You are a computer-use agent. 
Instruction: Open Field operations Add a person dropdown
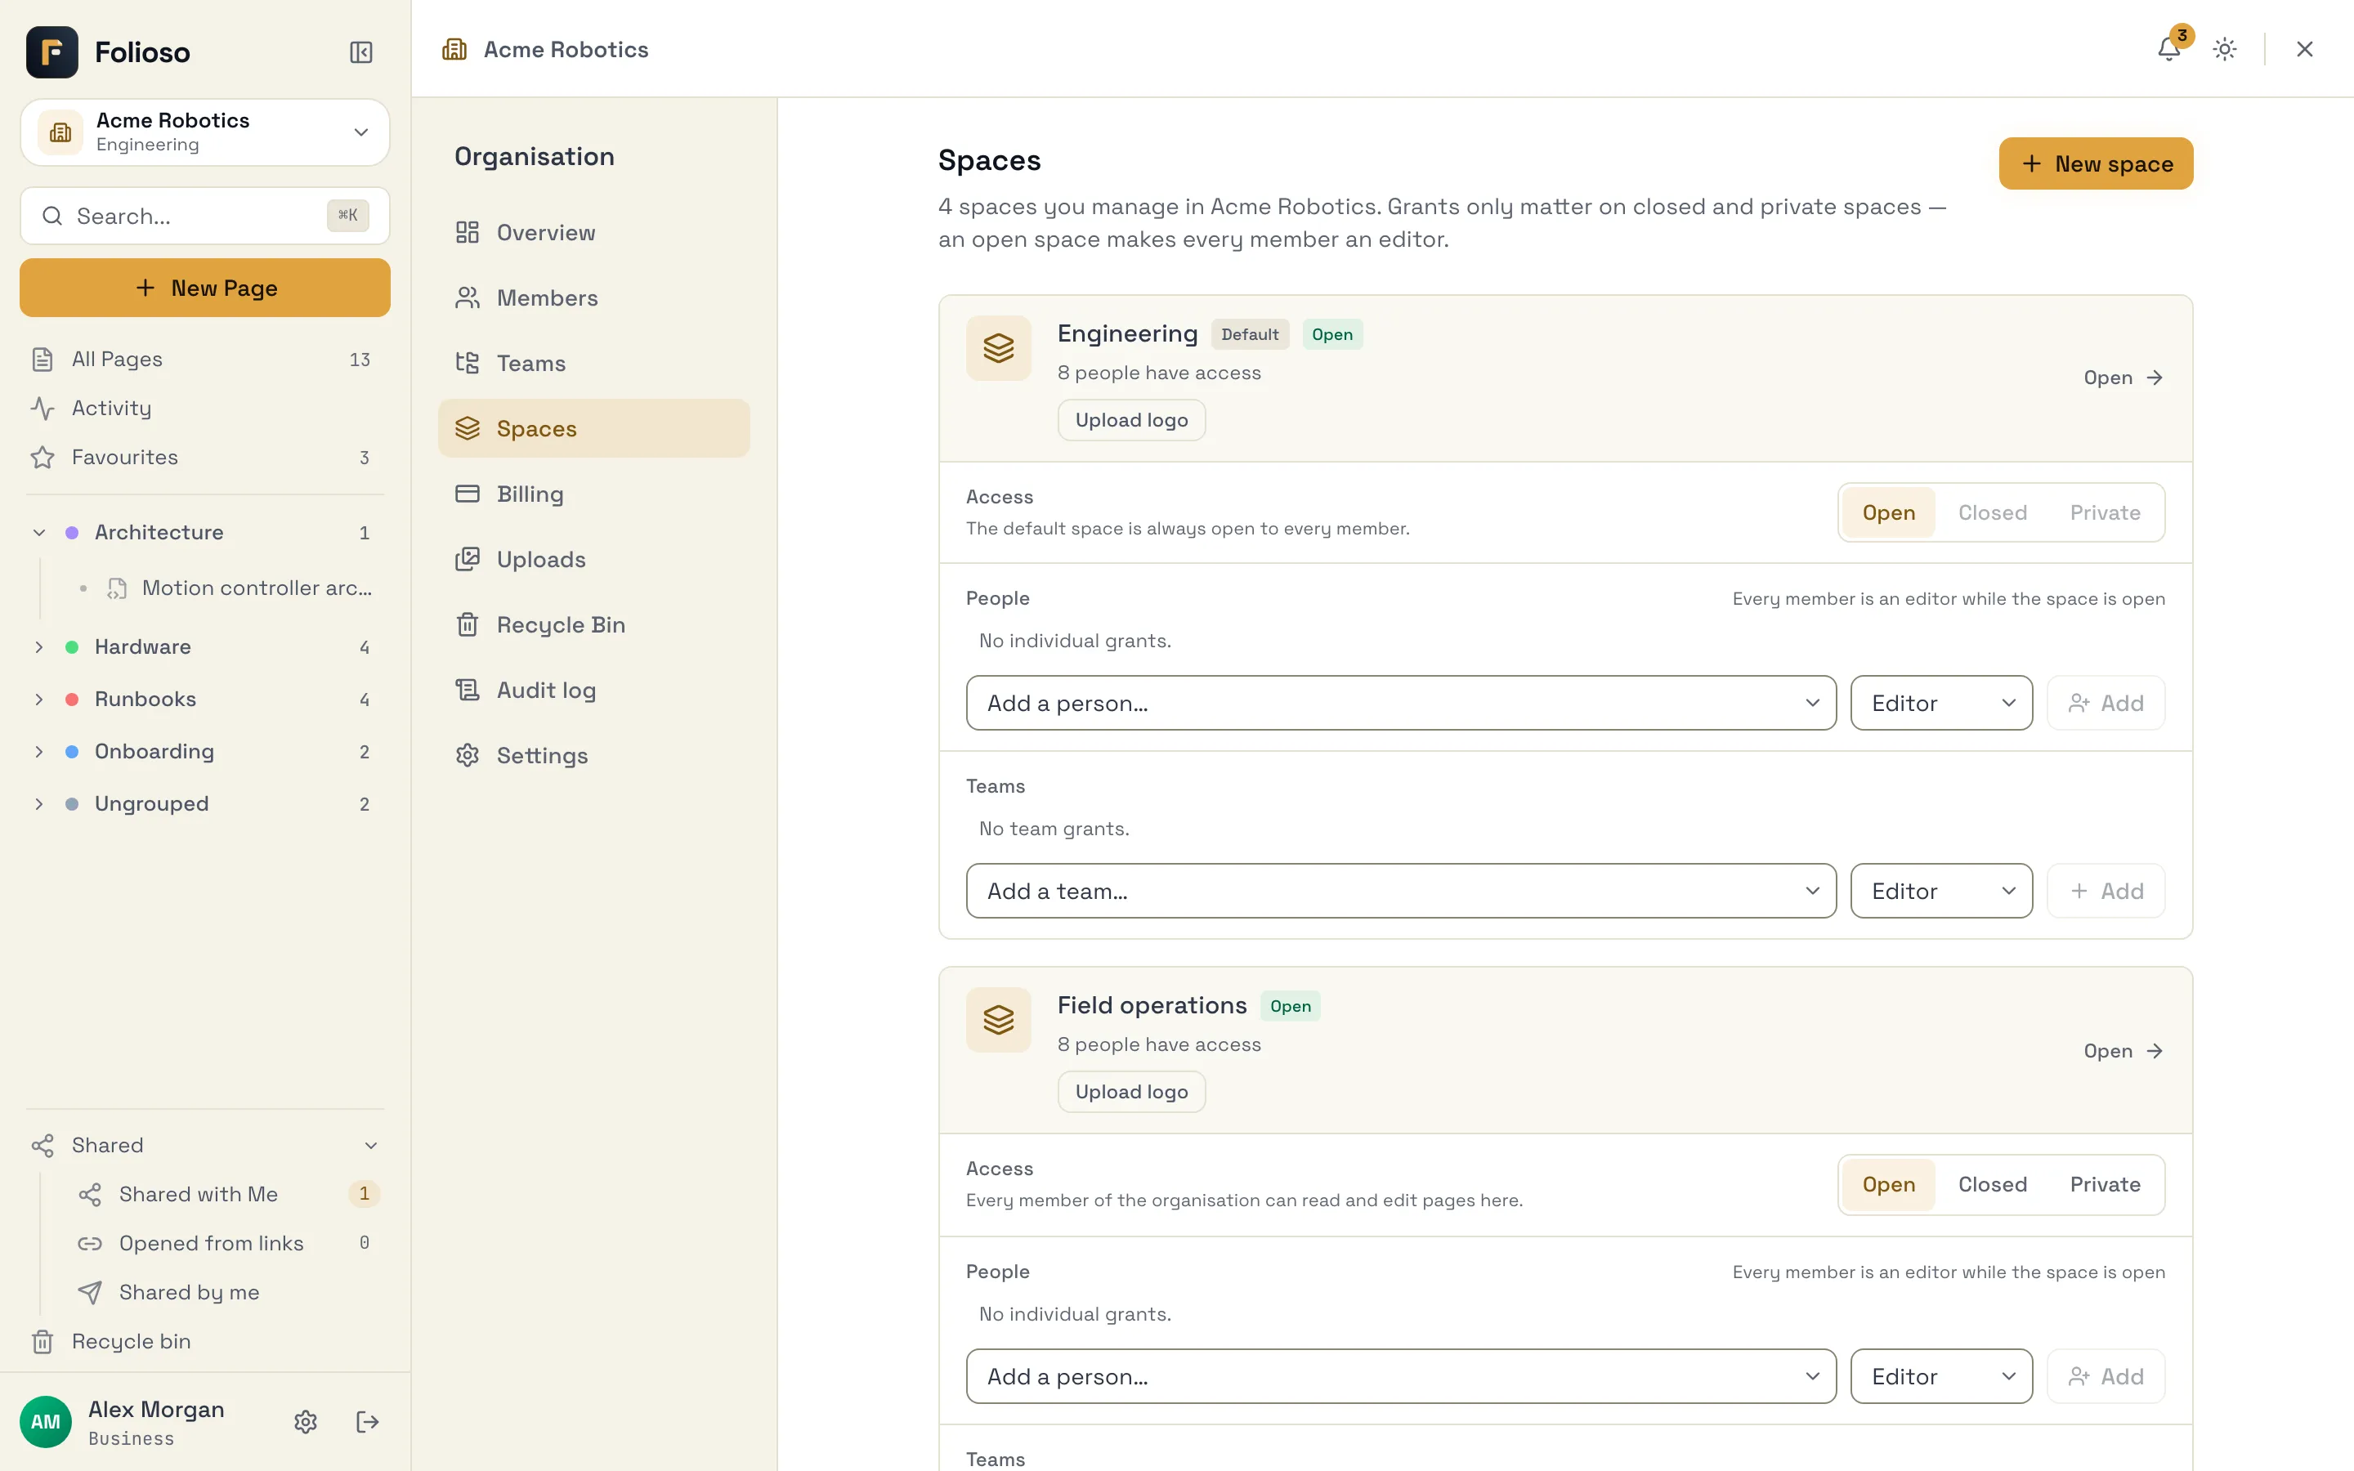pos(1401,1377)
